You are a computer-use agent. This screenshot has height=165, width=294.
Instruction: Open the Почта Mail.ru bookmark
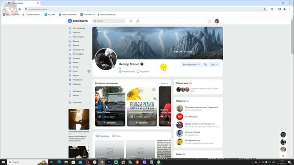pos(87,14)
